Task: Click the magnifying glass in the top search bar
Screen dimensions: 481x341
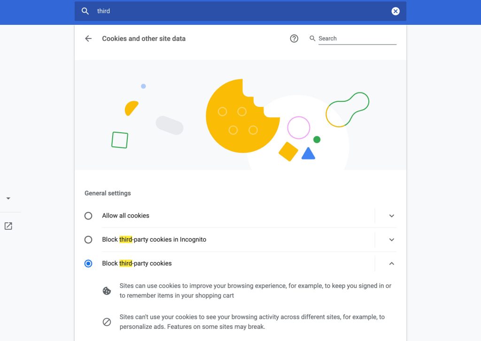Action: [85, 11]
